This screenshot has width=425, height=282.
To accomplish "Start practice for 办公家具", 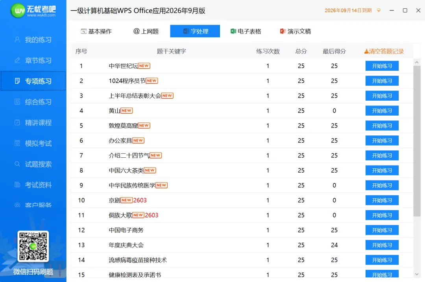I will (x=382, y=140).
